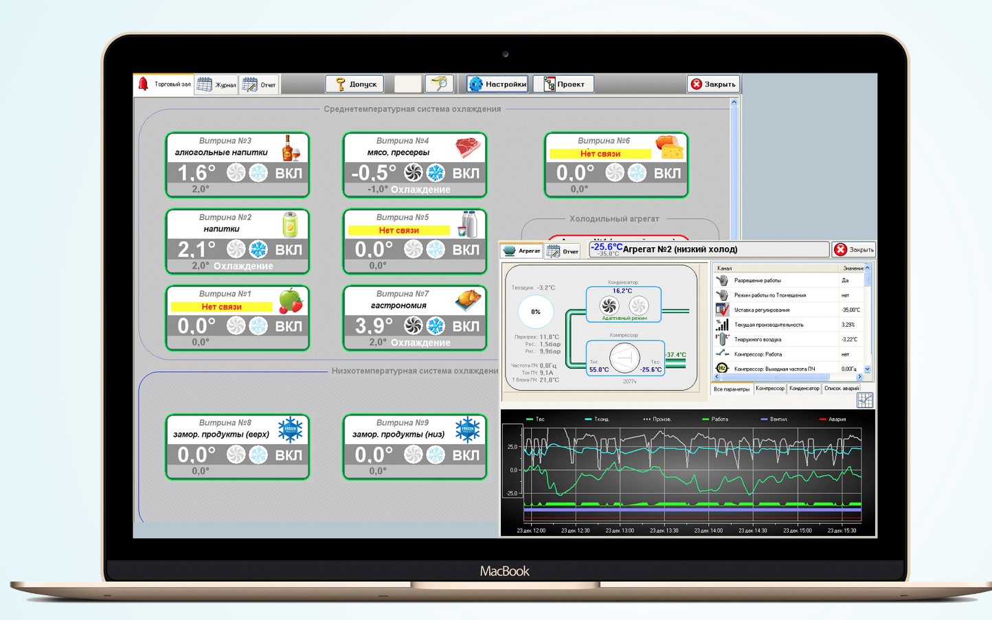Screen dimensions: 992x620
Task: Toggle the ВКЛ state of Витрина №4
Action: 466,173
